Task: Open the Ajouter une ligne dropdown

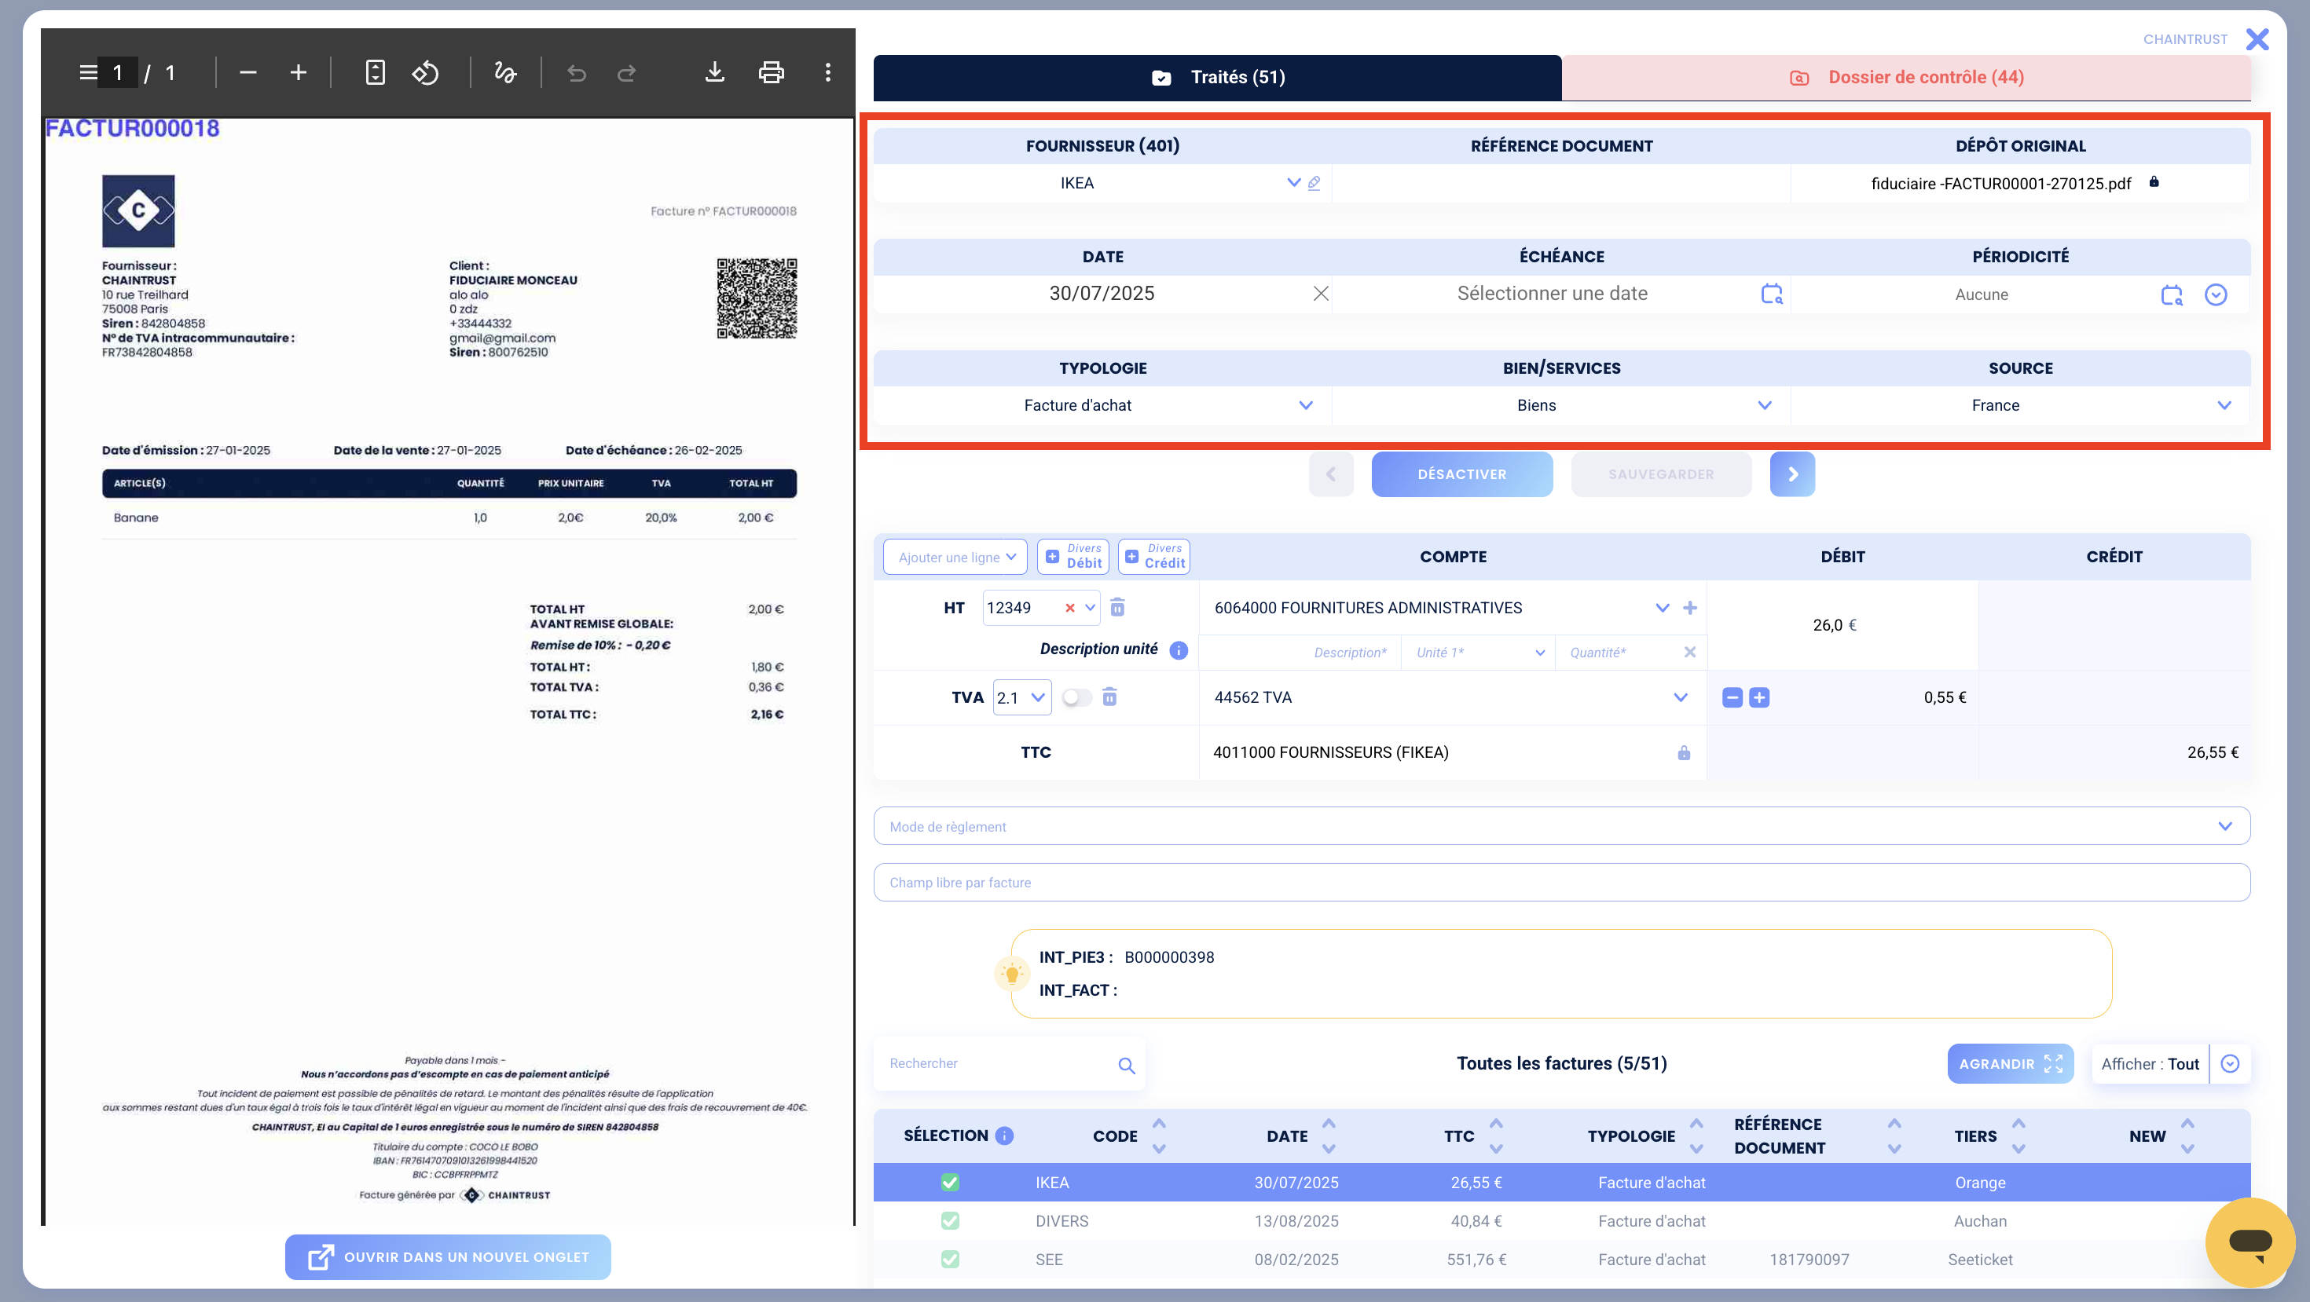Action: pos(956,557)
